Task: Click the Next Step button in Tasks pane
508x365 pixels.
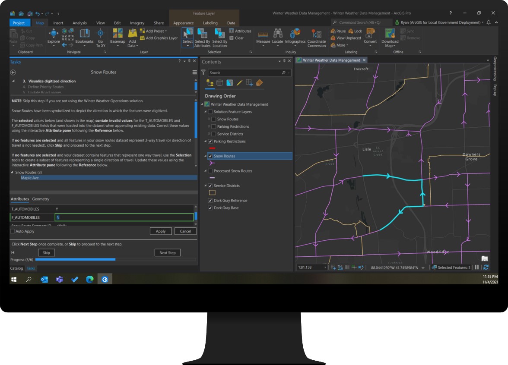Action: (x=168, y=252)
